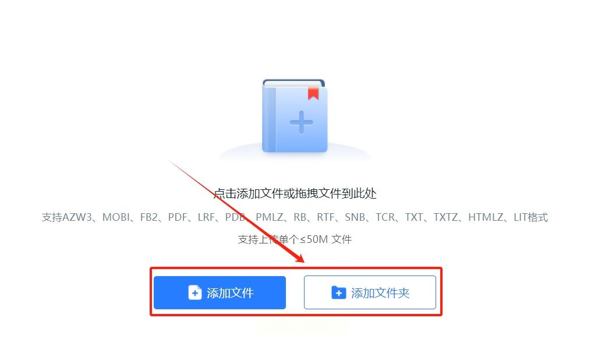Click the book spine on the left side
Screen dimensions: 605x339
[x=269, y=119]
